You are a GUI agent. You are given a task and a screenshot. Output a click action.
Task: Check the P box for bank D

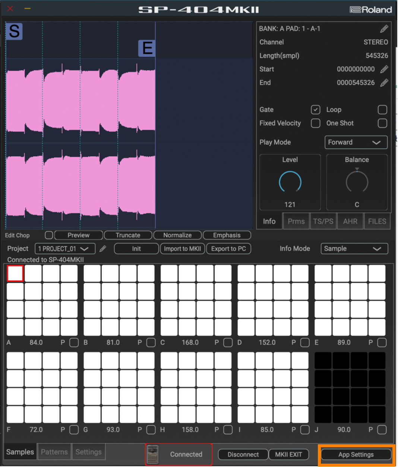pyautogui.click(x=305, y=342)
